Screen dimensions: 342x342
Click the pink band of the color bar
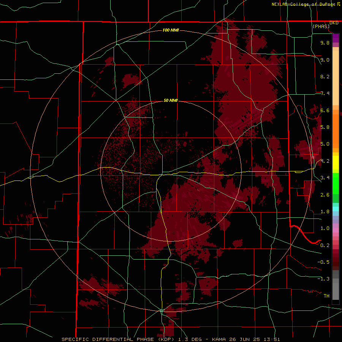(336, 230)
